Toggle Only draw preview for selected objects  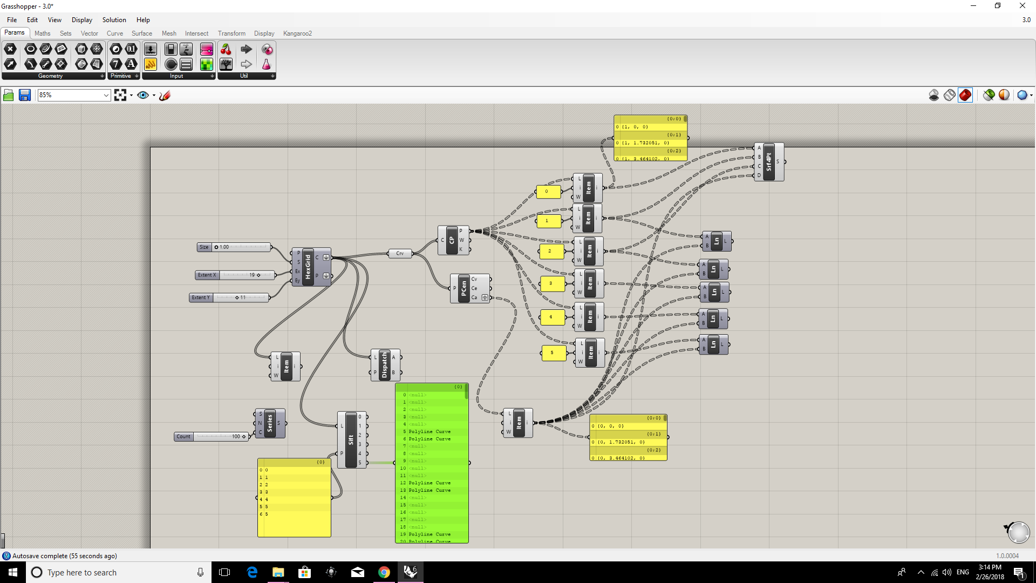coord(989,96)
